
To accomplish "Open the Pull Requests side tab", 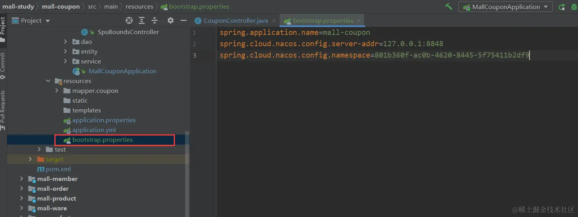I will click(3, 110).
